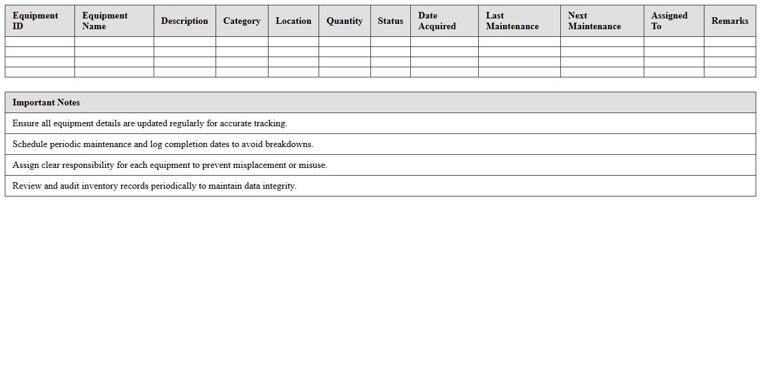Click the Important Notes heading
761x387 pixels.
[x=46, y=102]
